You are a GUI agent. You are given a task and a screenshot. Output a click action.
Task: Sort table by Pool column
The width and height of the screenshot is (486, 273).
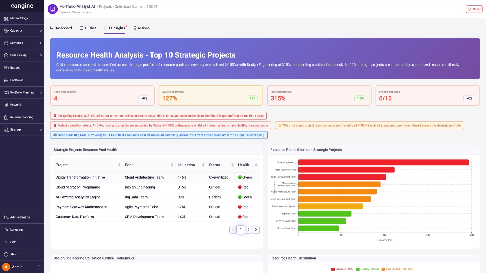click(172, 165)
